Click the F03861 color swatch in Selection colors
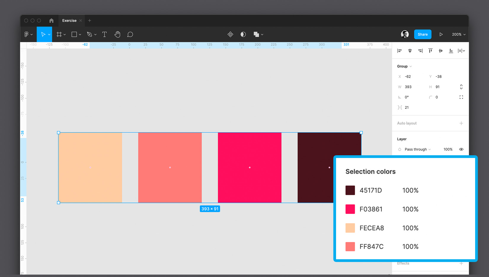 [x=350, y=209]
